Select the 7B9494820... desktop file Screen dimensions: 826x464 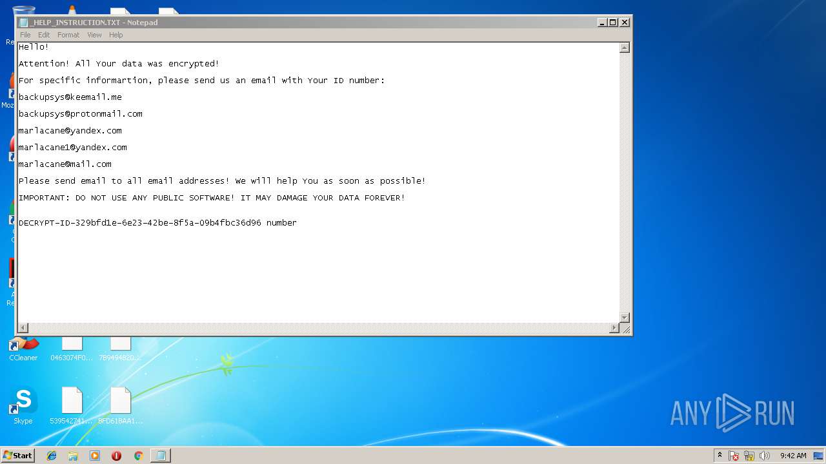click(120, 349)
